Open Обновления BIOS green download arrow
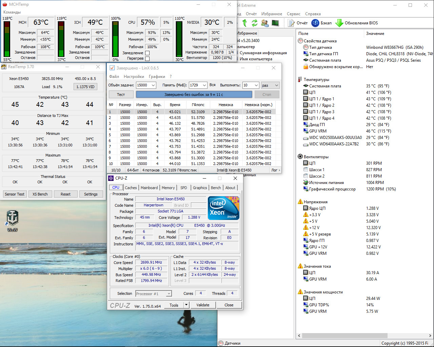The height and width of the screenshot is (347, 434). [356, 23]
